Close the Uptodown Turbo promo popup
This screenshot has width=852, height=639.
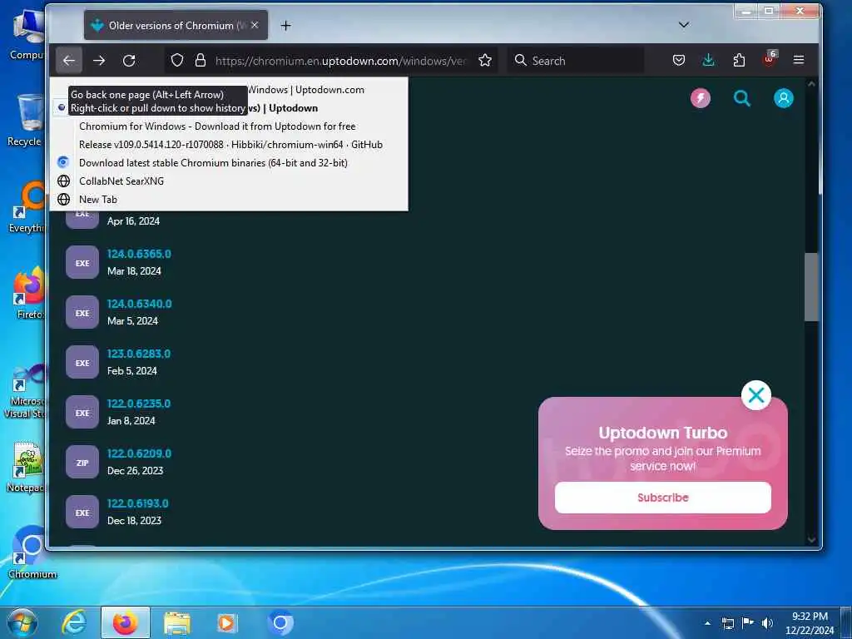pos(755,395)
